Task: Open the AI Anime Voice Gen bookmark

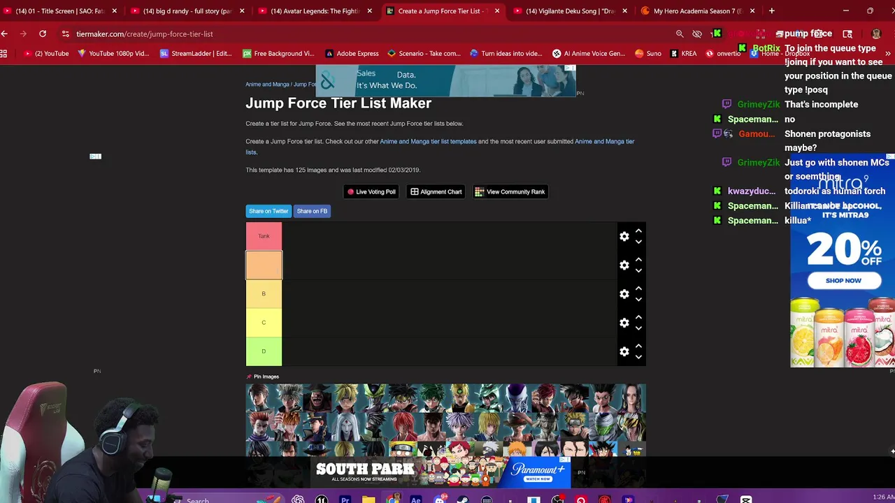Action: pos(589,53)
